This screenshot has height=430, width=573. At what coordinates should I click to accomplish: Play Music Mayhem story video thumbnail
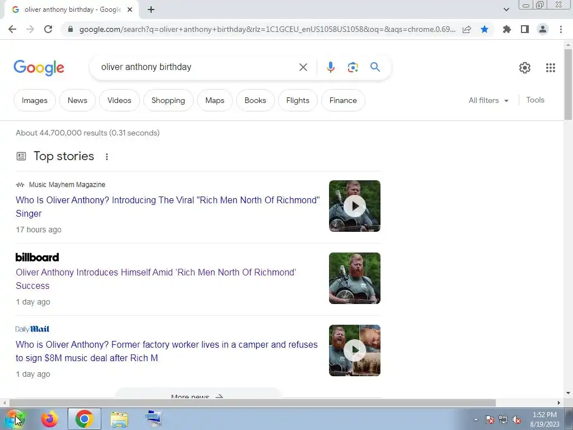click(x=354, y=206)
